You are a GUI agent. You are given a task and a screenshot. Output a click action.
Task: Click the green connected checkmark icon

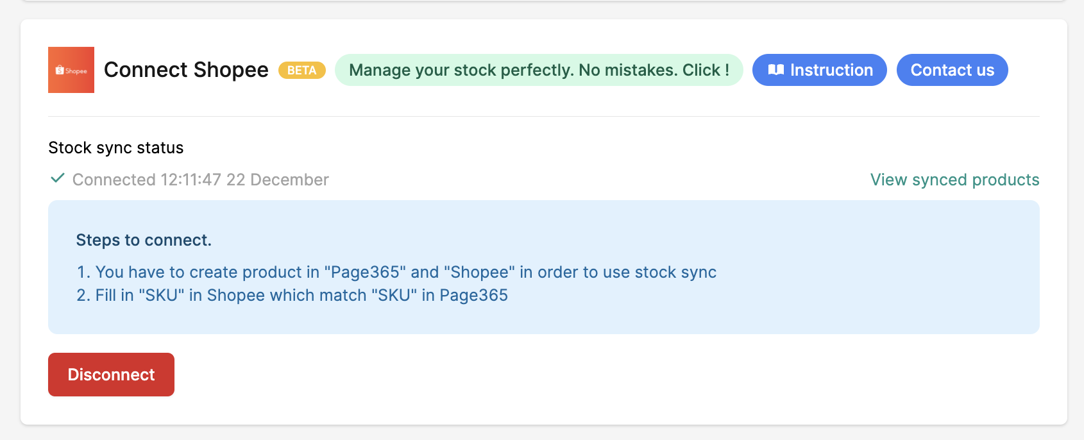pos(58,178)
